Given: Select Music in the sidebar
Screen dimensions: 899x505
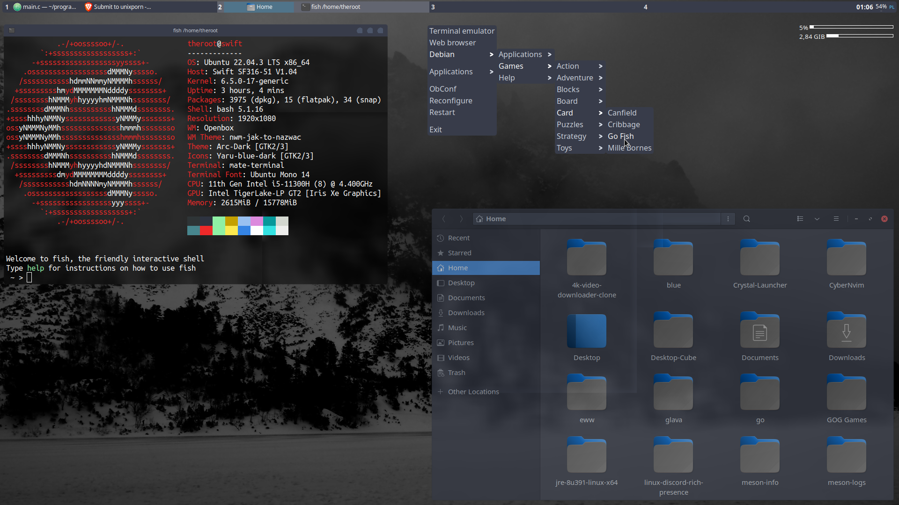Looking at the screenshot, I should coord(486,328).
